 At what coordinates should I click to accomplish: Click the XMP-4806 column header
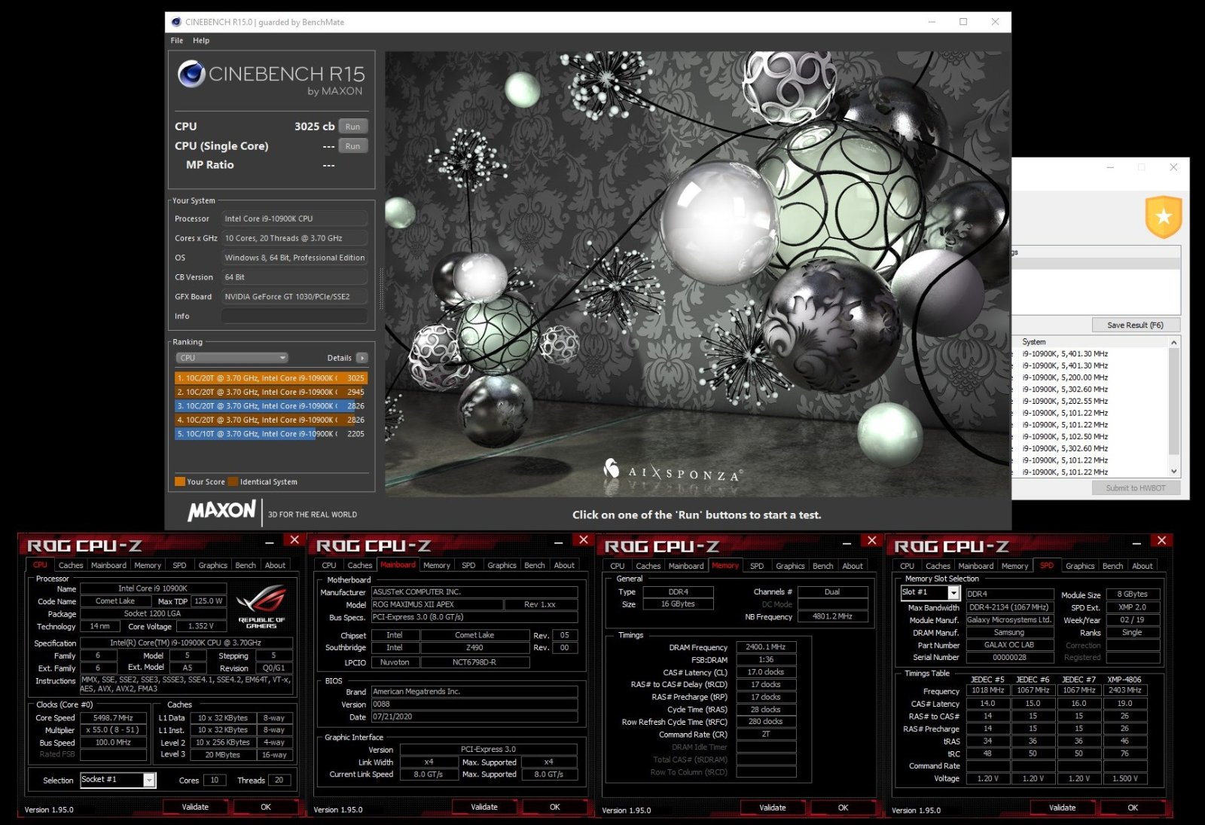pos(1124,680)
